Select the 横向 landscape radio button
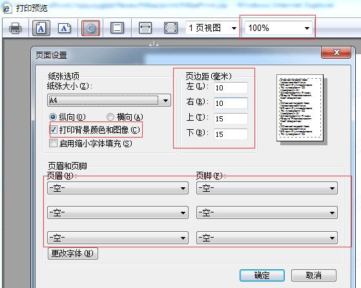Image resolution: width=361 pixels, height=288 pixels. tap(110, 117)
